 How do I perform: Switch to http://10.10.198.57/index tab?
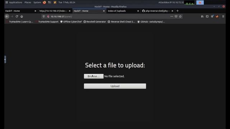pos(53,11)
